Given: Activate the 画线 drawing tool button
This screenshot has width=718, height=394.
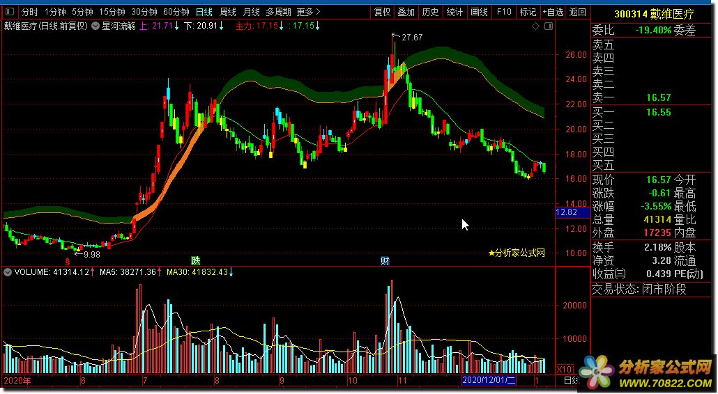Looking at the screenshot, I should coord(479,12).
